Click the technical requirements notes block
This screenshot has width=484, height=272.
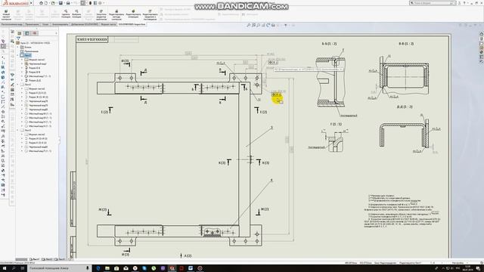point(402,211)
